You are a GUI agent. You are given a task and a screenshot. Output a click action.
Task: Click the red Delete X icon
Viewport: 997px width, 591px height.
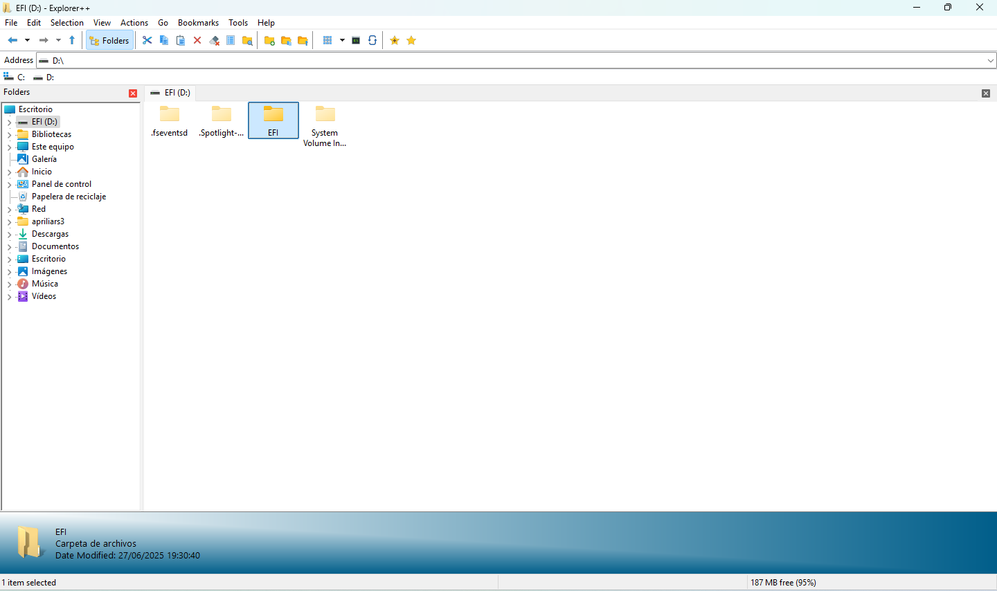(x=197, y=40)
